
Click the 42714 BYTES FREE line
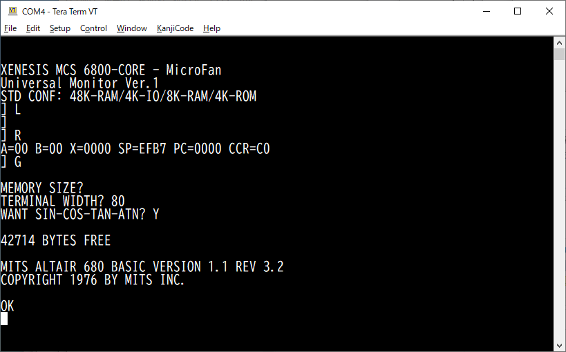[55, 240]
